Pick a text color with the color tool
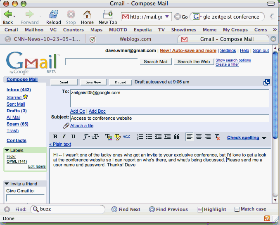This screenshot has width=280, height=225. point(108,137)
